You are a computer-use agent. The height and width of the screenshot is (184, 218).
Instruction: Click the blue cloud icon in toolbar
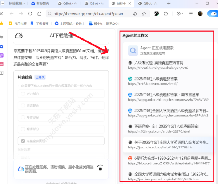[x=212, y=14]
